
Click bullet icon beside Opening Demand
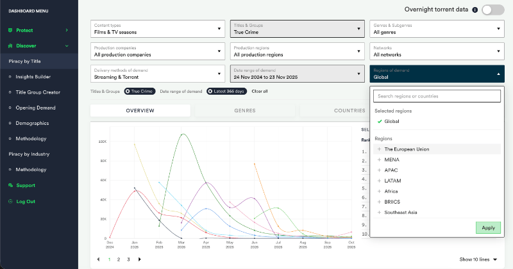click(x=10, y=108)
